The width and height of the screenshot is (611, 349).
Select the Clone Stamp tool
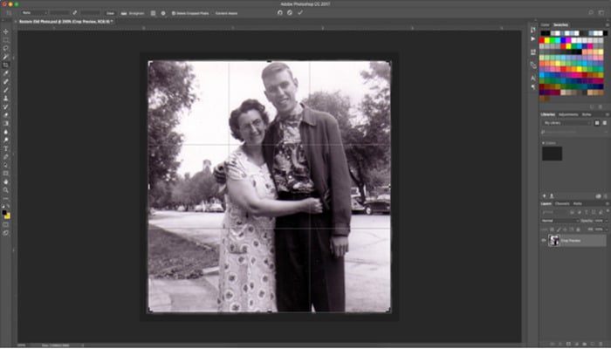click(6, 99)
